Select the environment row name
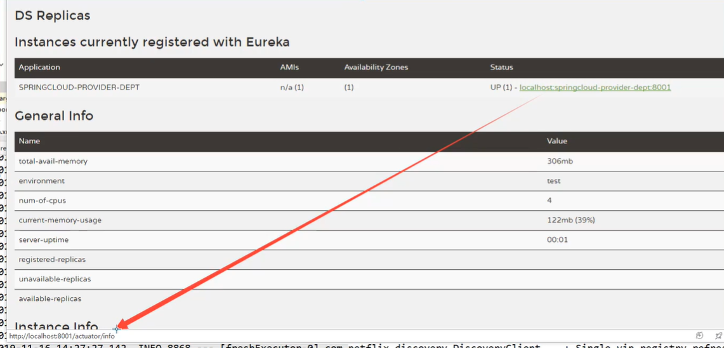Image resolution: width=724 pixels, height=348 pixels. coord(41,181)
